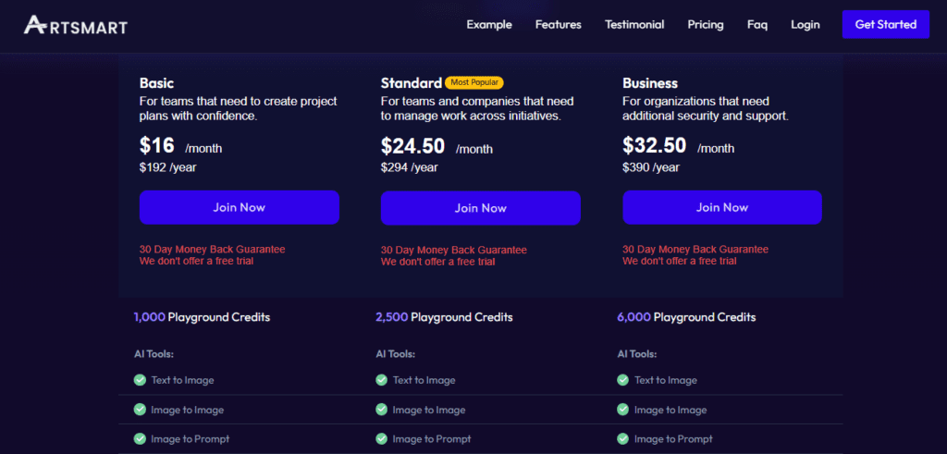This screenshot has width=947, height=454.
Task: Click Basic plan Text to Image checkmark
Action: click(140, 380)
